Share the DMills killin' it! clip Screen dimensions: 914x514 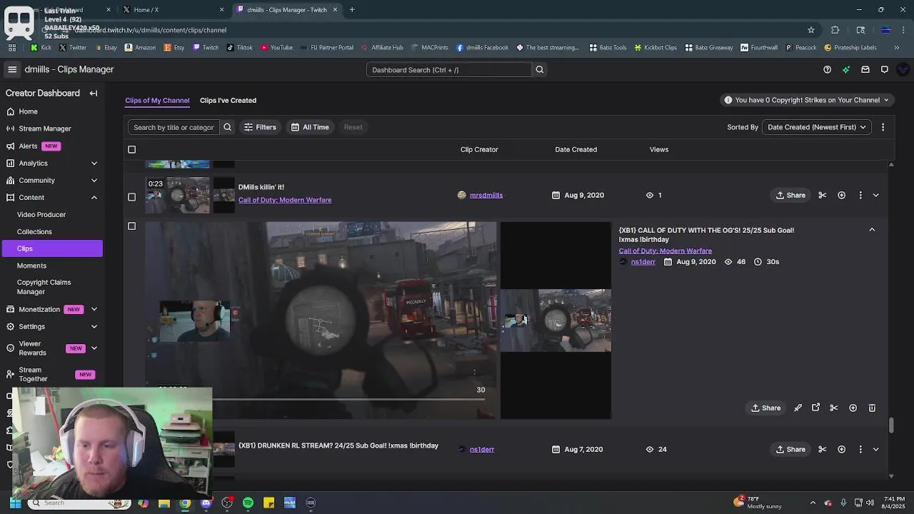coord(790,195)
